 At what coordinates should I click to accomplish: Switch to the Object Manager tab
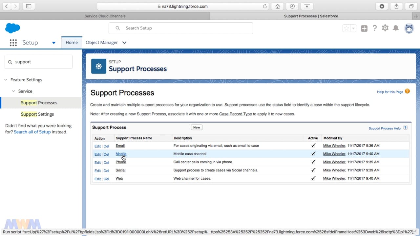tap(102, 42)
